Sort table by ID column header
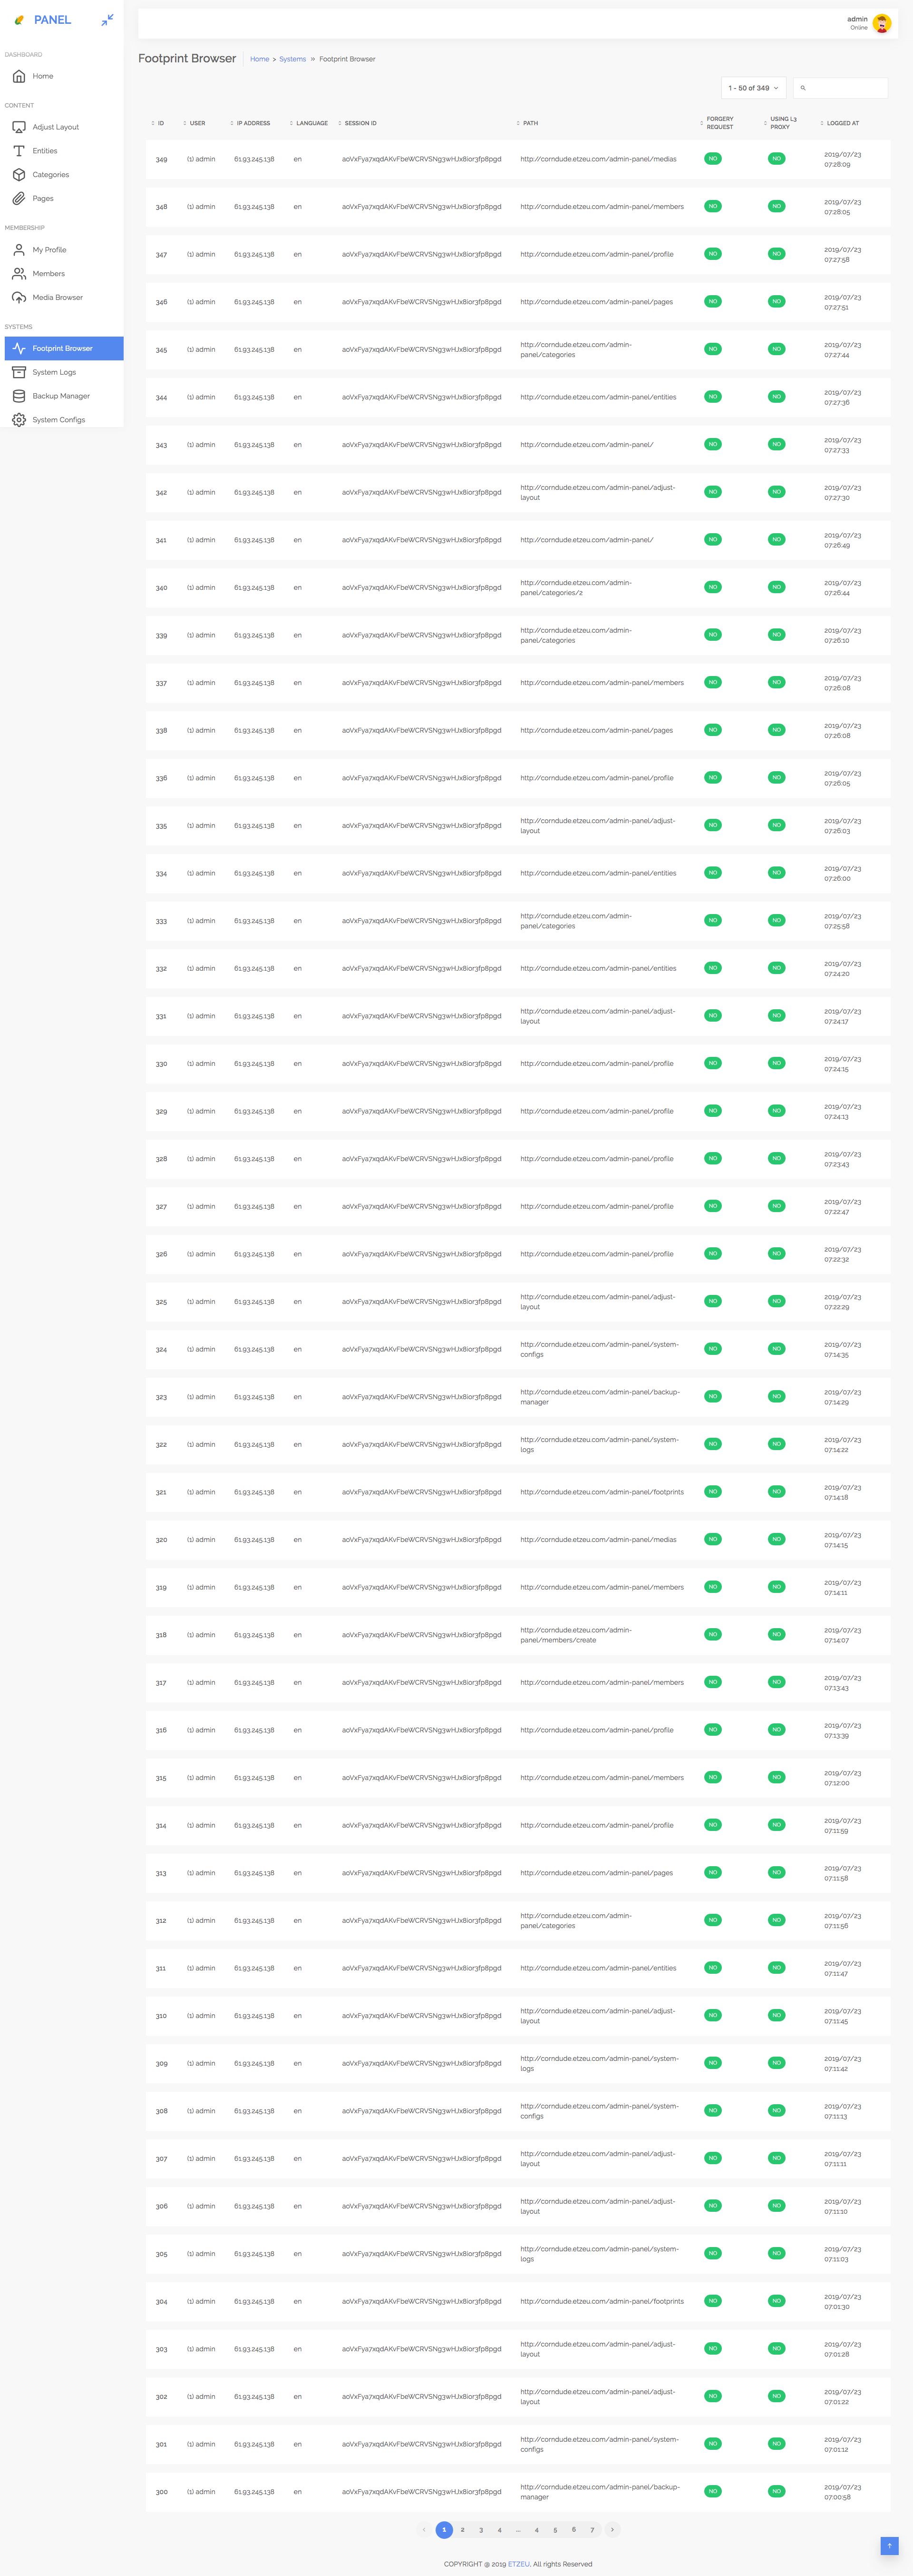This screenshot has width=913, height=2576. pos(160,123)
